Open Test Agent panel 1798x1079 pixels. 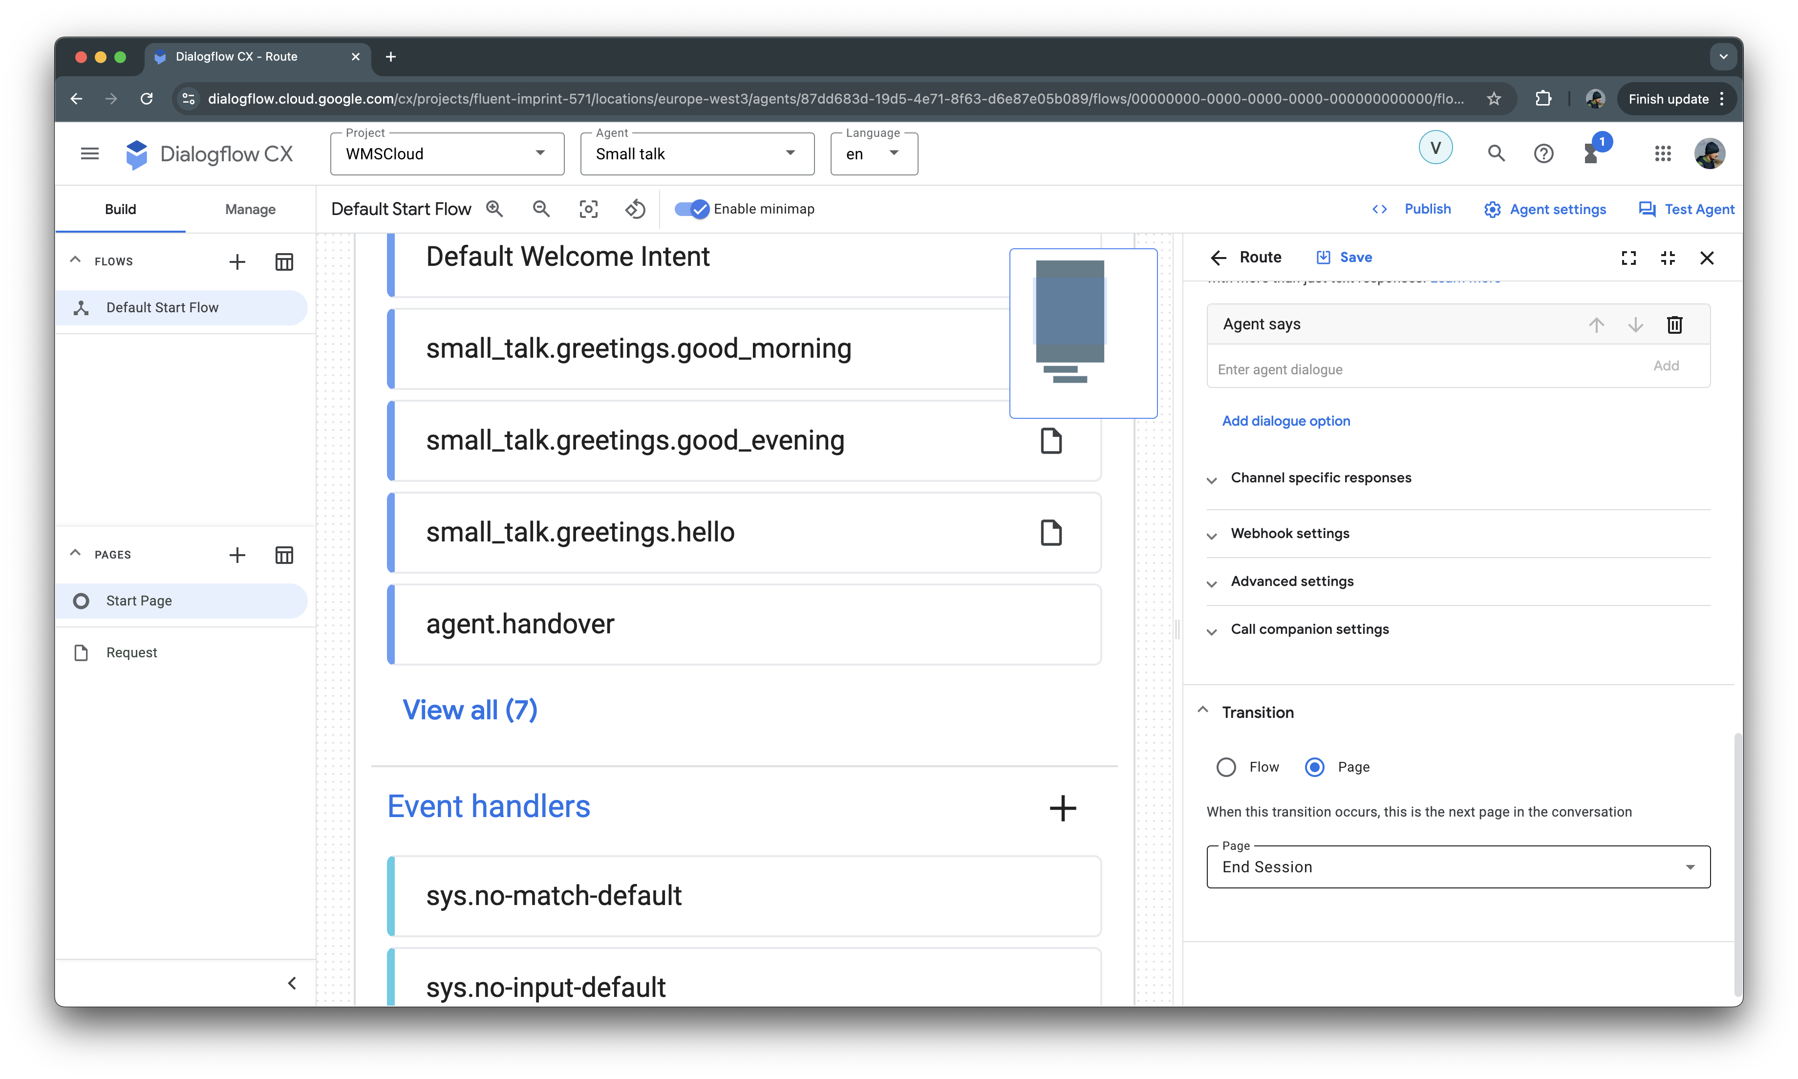[x=1687, y=210]
